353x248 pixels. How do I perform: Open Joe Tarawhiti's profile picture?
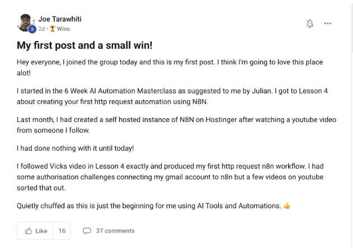coord(25,23)
